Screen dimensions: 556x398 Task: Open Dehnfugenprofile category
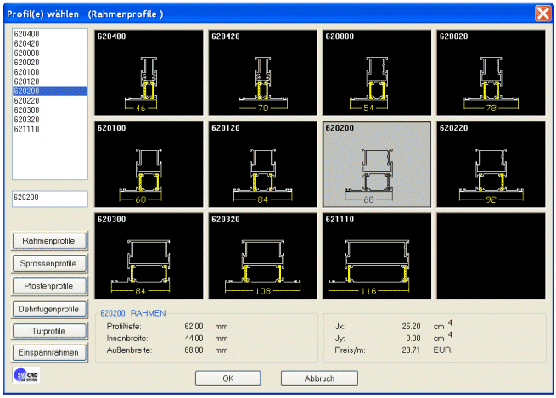point(49,308)
